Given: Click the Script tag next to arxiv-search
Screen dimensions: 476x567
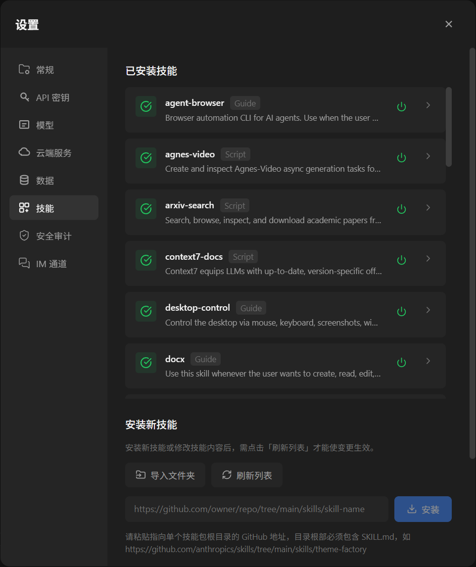Looking at the screenshot, I should (x=235, y=206).
